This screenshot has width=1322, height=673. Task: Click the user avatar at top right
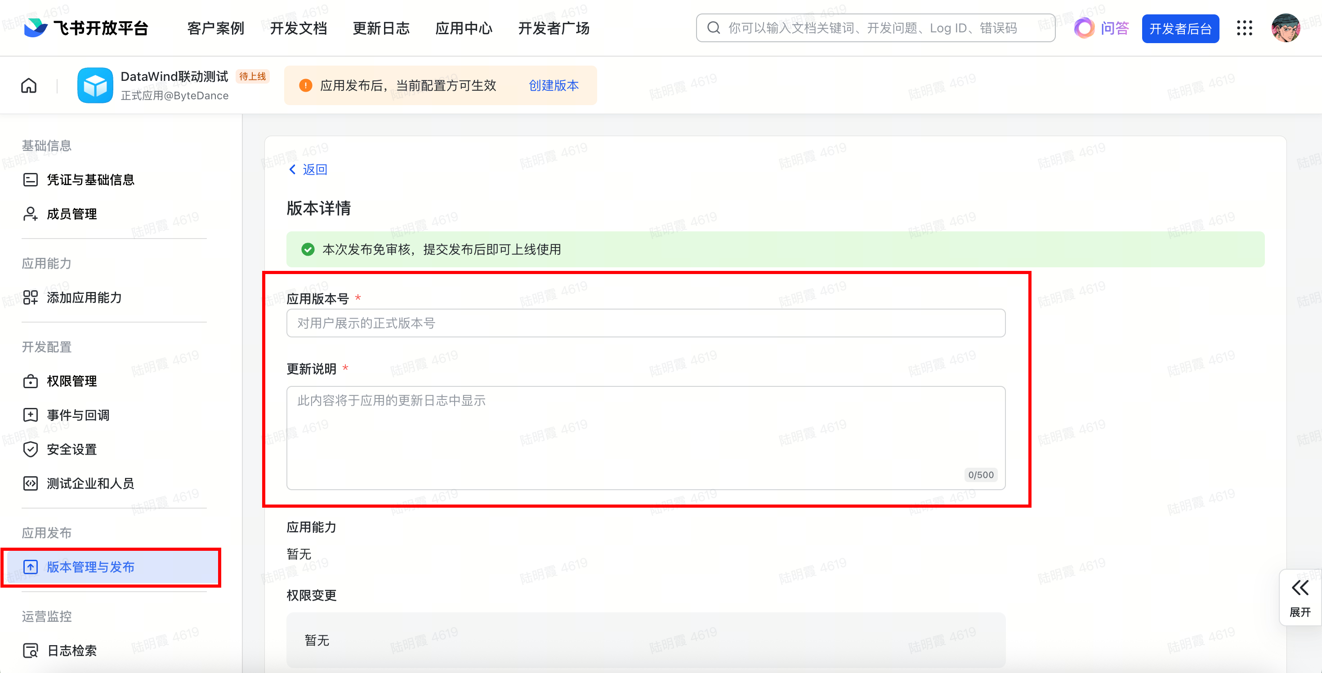(1285, 28)
